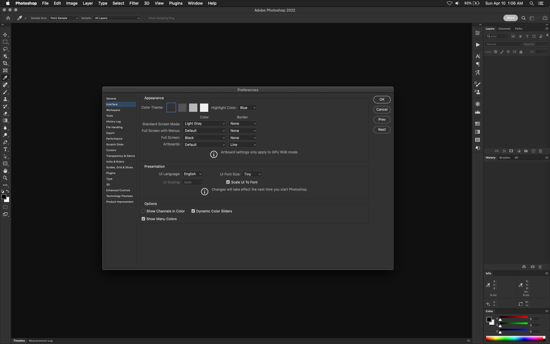Pick the Crop tool in the toolbar
The height and width of the screenshot is (344, 550).
(x=6, y=63)
